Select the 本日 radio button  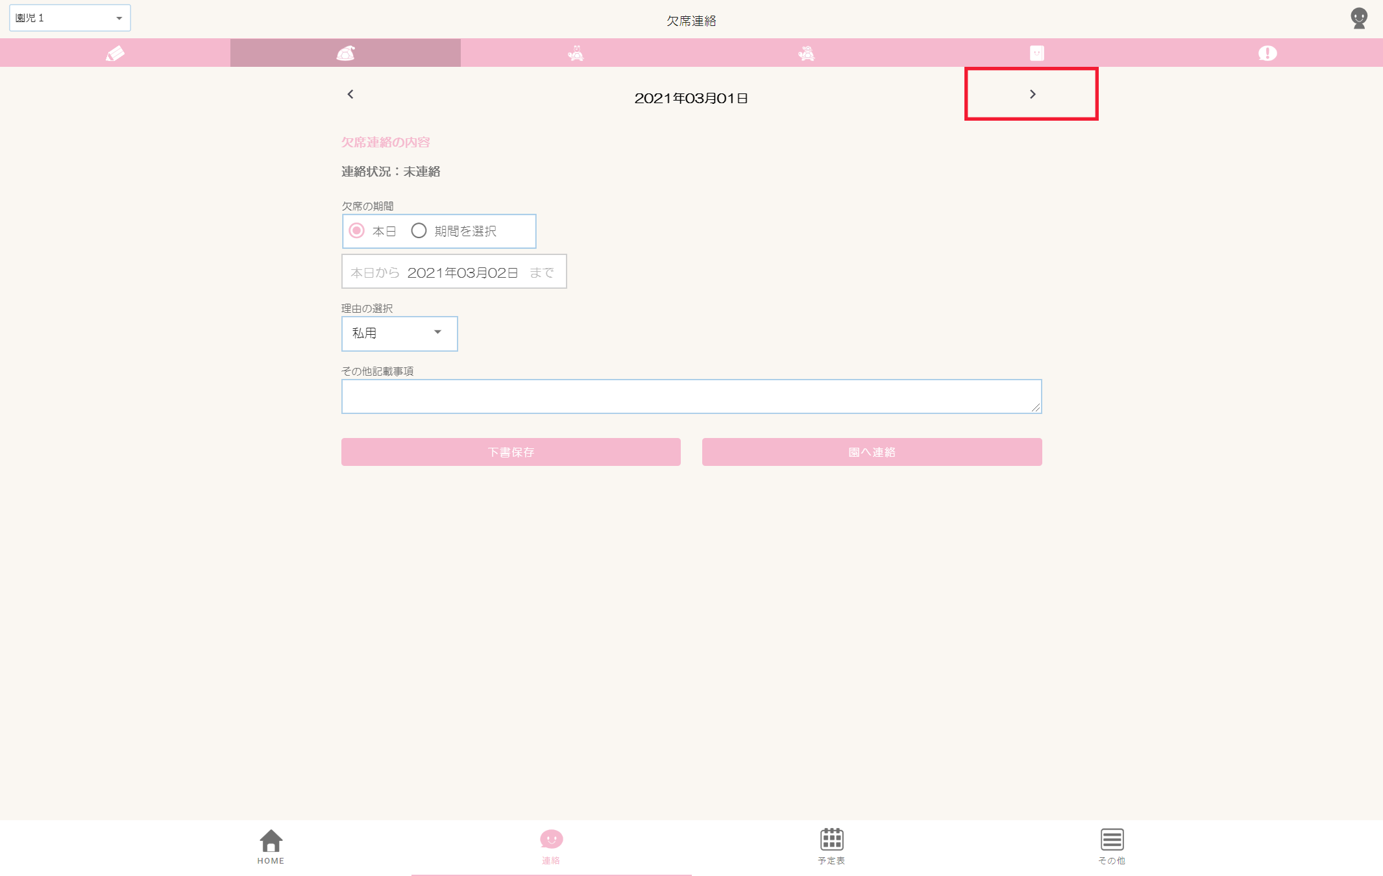click(x=357, y=230)
